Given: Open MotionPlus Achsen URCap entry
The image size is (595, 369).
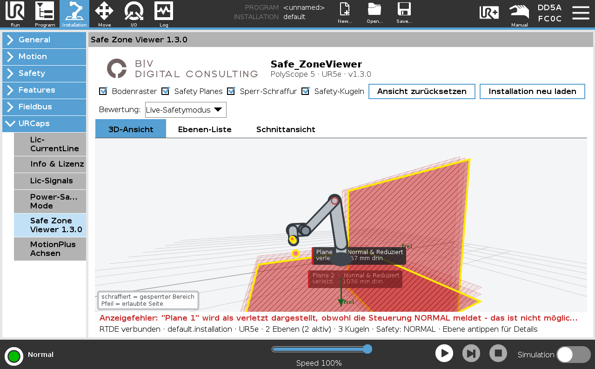Looking at the screenshot, I should (50, 248).
